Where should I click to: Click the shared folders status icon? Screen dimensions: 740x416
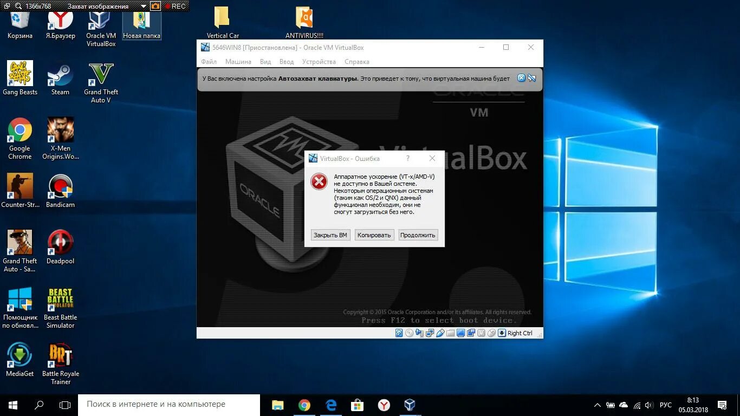coord(451,333)
